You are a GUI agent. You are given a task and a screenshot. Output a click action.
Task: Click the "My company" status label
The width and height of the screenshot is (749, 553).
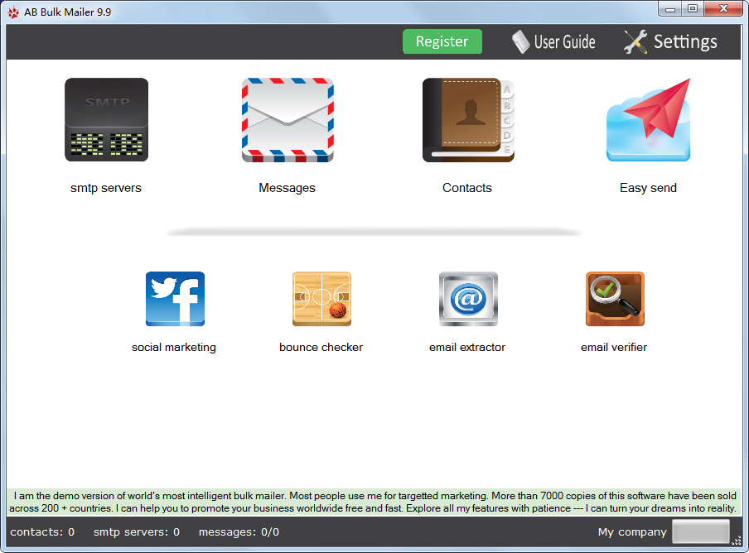(x=632, y=532)
